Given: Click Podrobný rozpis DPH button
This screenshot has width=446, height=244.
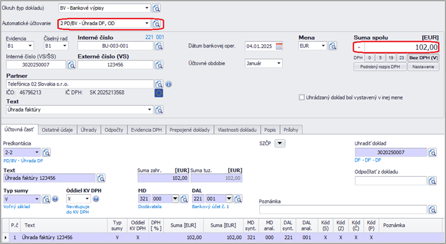Looking at the screenshot, I should click(x=380, y=67).
